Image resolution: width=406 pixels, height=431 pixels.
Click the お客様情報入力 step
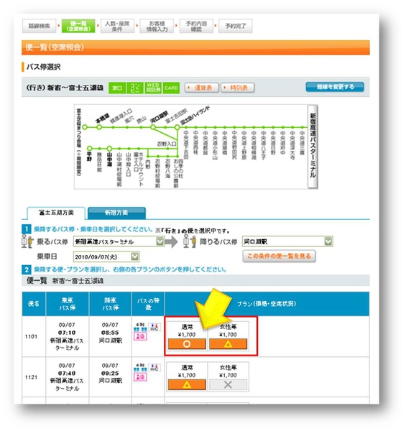[157, 26]
